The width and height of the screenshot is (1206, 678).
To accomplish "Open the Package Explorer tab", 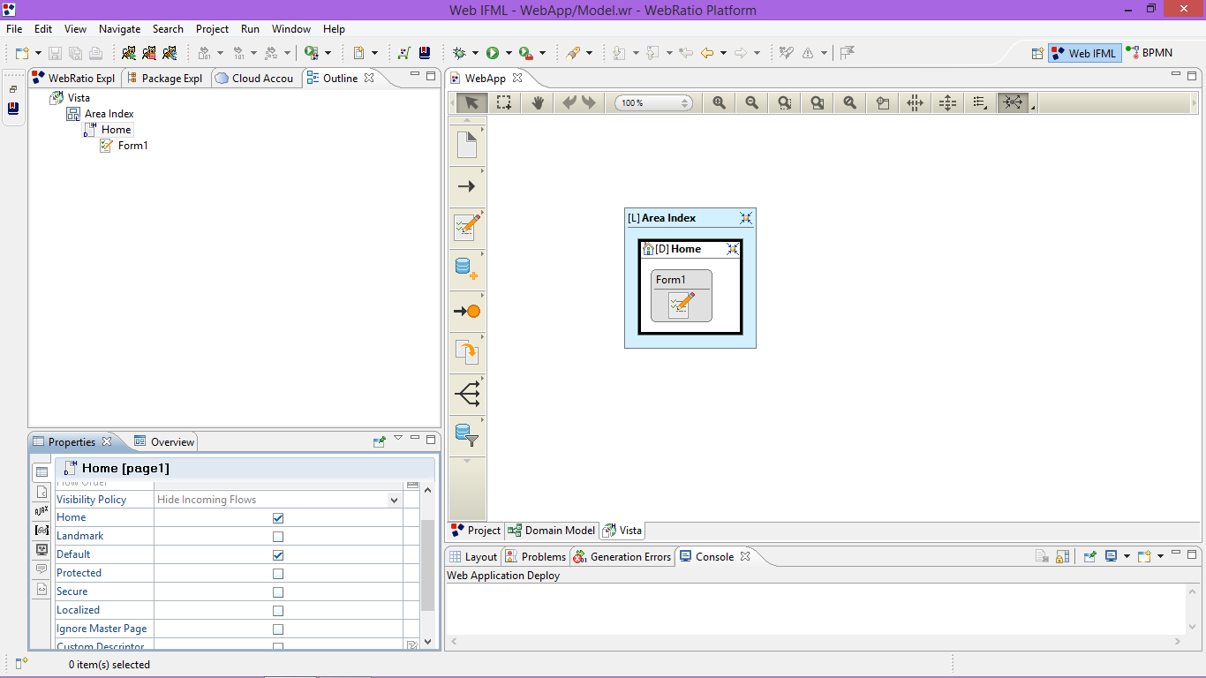I will [165, 78].
